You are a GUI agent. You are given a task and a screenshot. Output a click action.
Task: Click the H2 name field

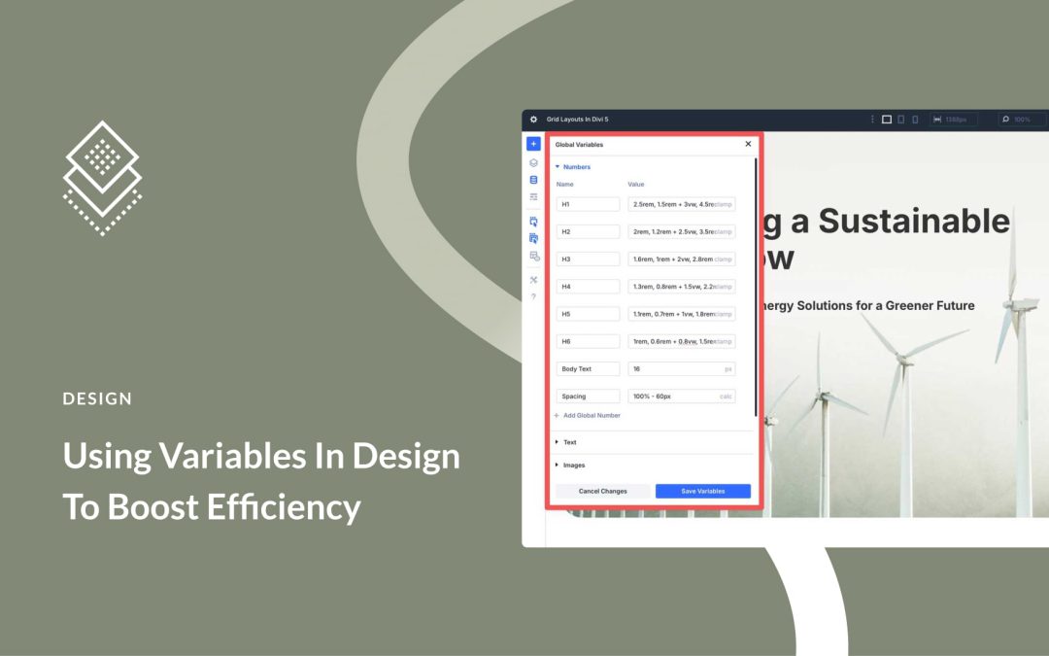tap(588, 231)
